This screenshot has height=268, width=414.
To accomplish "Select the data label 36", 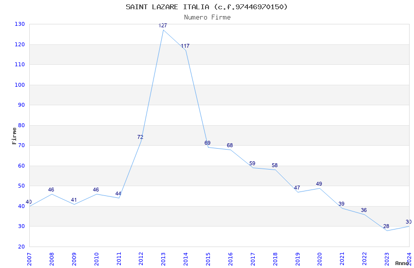I will pyautogui.click(x=364, y=210).
